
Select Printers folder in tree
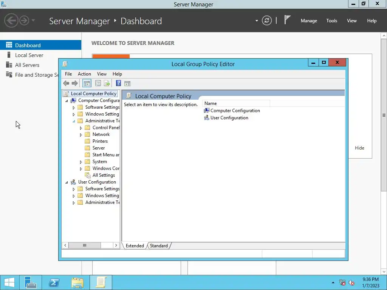[96, 141]
